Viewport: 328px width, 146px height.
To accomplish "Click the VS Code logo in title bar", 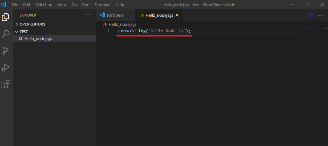I will point(4,5).
